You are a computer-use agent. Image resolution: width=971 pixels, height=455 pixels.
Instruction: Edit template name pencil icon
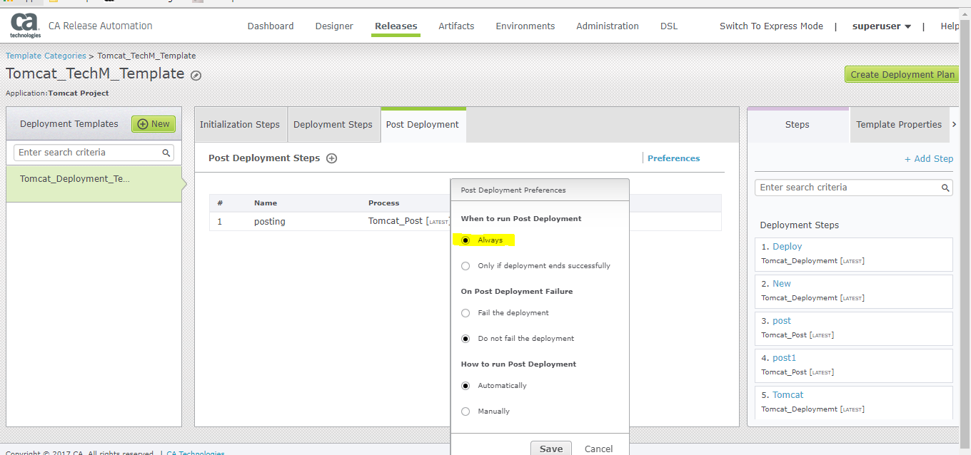pyautogui.click(x=196, y=75)
